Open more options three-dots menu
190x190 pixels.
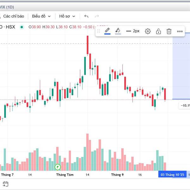(180, 31)
